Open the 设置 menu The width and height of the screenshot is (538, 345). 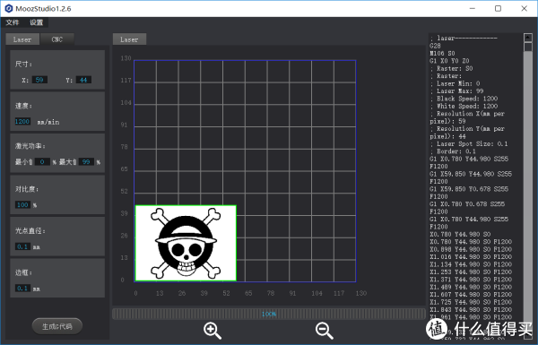pos(36,22)
